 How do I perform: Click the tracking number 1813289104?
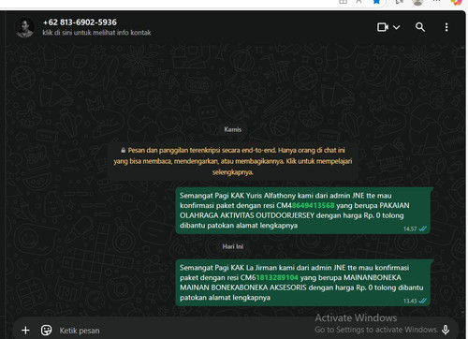277,277
